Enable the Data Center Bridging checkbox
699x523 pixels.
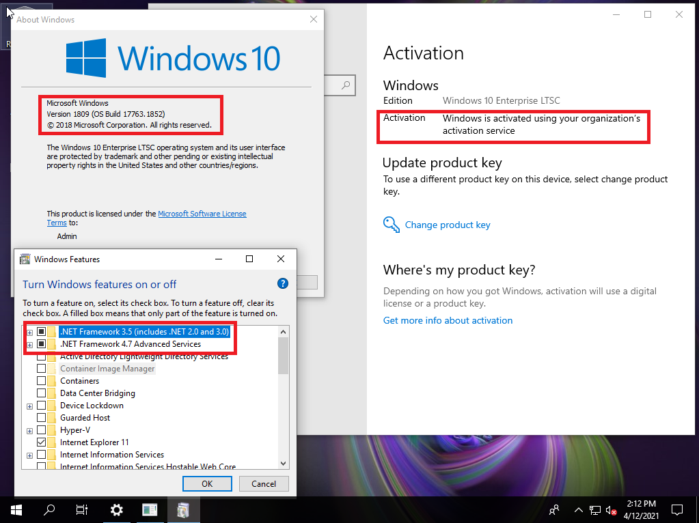pos(41,393)
